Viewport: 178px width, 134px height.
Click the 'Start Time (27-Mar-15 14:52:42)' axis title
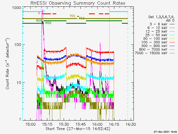(78, 129)
